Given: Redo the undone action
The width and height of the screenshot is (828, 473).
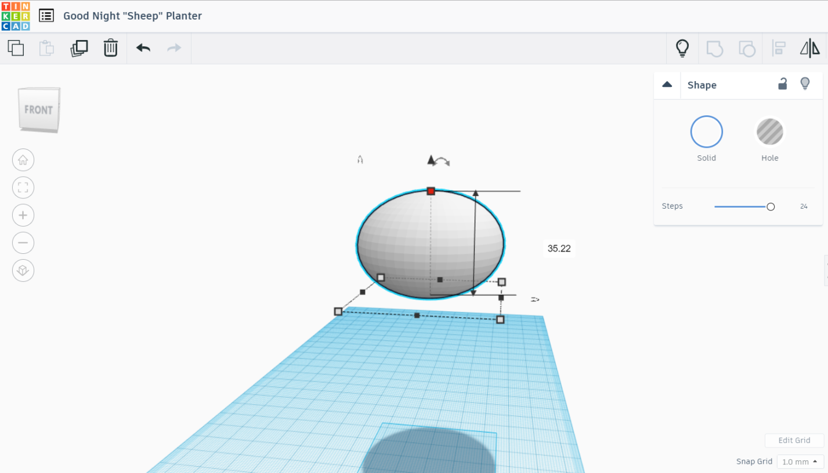Looking at the screenshot, I should [x=174, y=48].
